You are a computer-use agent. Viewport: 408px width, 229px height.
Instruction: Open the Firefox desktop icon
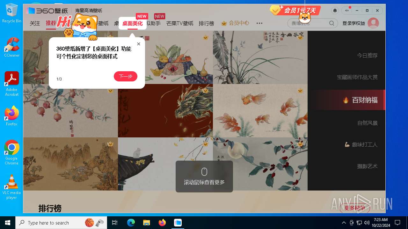click(x=11, y=116)
